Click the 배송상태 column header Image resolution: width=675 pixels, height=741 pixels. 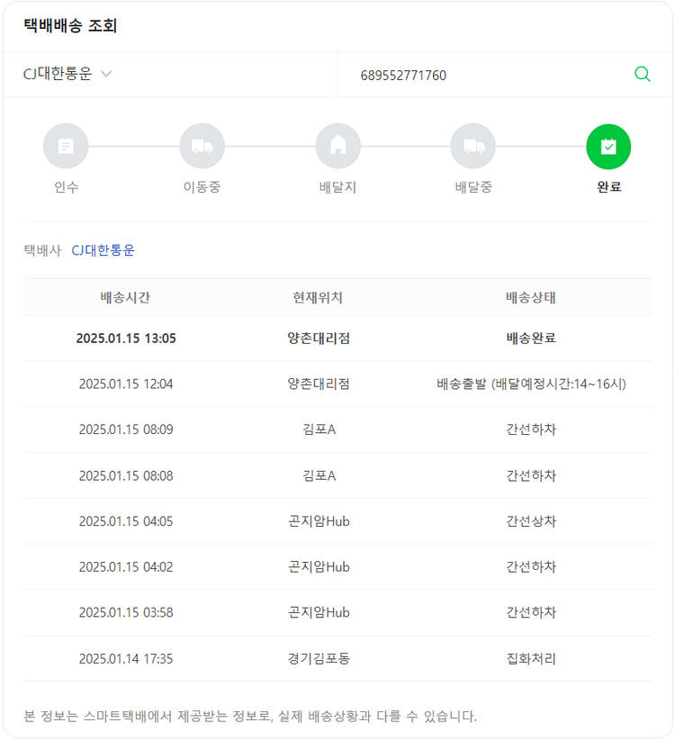(531, 297)
